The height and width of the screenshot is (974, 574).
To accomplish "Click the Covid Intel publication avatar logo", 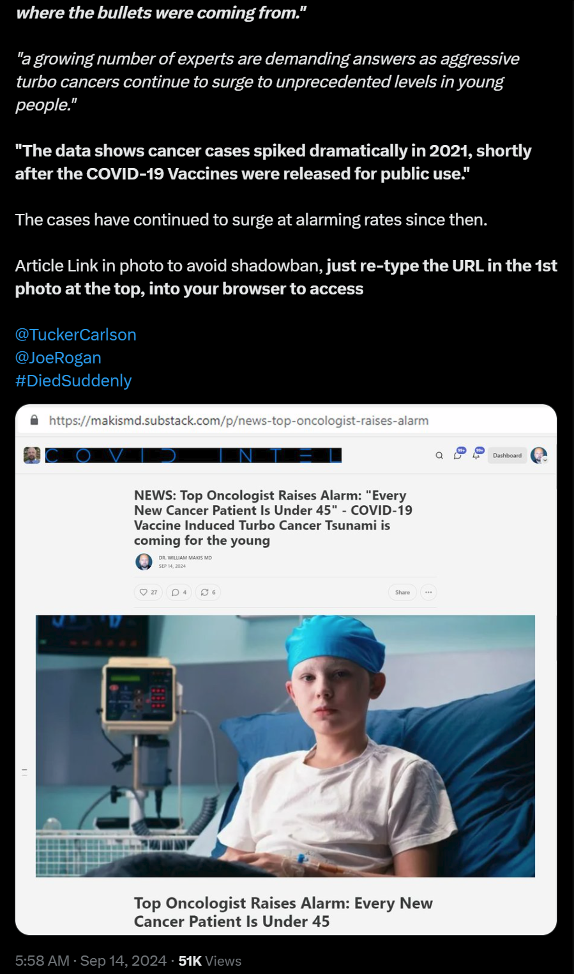I will pyautogui.click(x=32, y=455).
